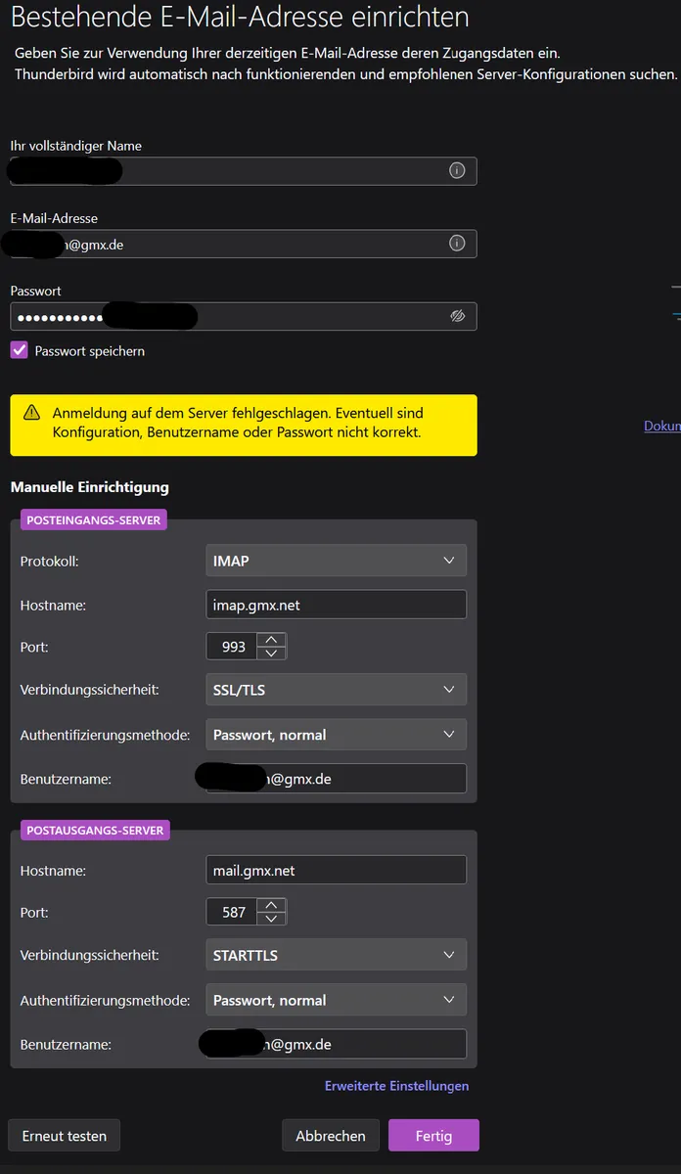The image size is (681, 1174).
Task: Open Erweiterte Einstellungen link
Action: [396, 1086]
